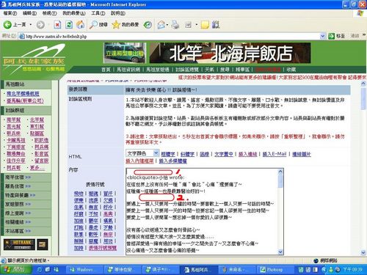Click the Refresh page icon

pyautogui.click(x=69, y=24)
